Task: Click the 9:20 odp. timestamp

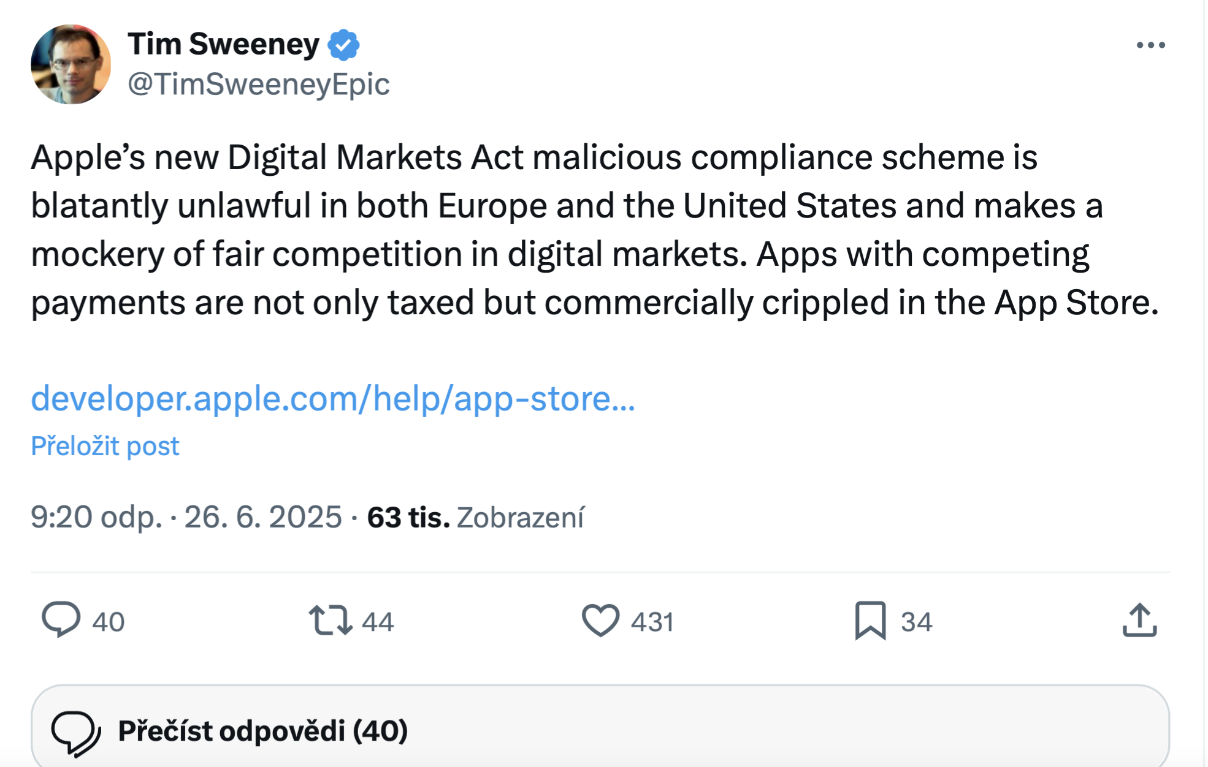Action: (x=96, y=517)
